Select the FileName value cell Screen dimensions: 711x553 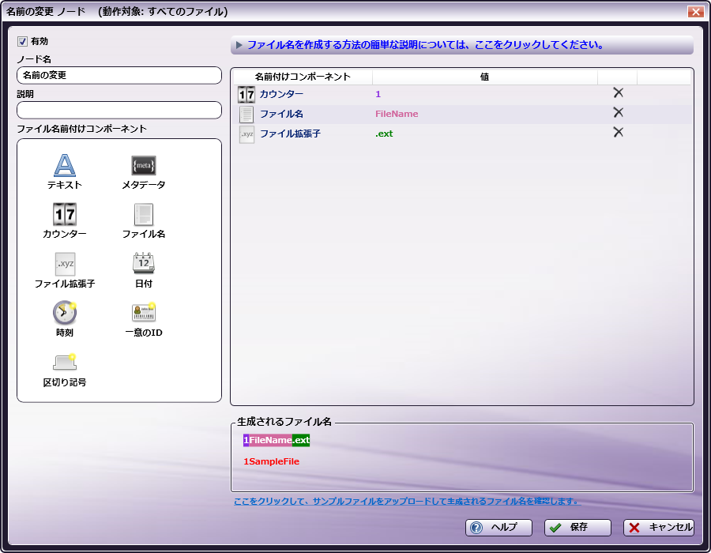click(x=397, y=114)
